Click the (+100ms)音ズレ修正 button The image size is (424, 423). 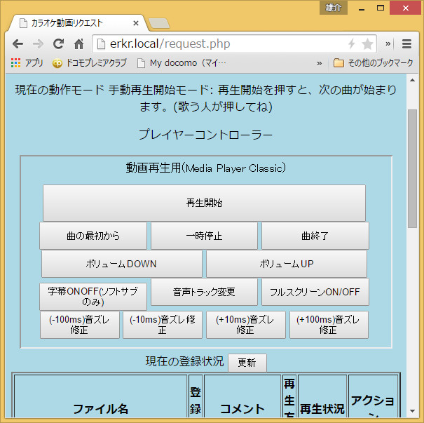pyautogui.click(x=329, y=325)
